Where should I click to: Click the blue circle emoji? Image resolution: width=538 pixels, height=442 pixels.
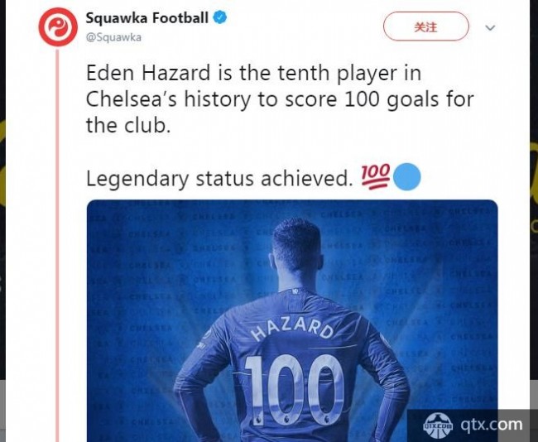[406, 177]
